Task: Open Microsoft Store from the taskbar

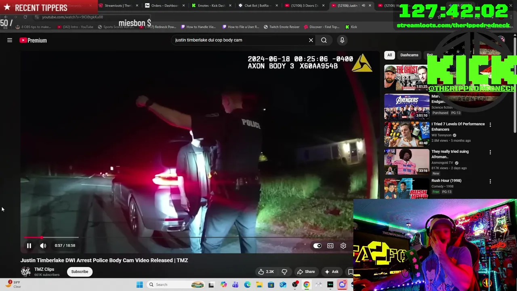Action: [x=271, y=285]
